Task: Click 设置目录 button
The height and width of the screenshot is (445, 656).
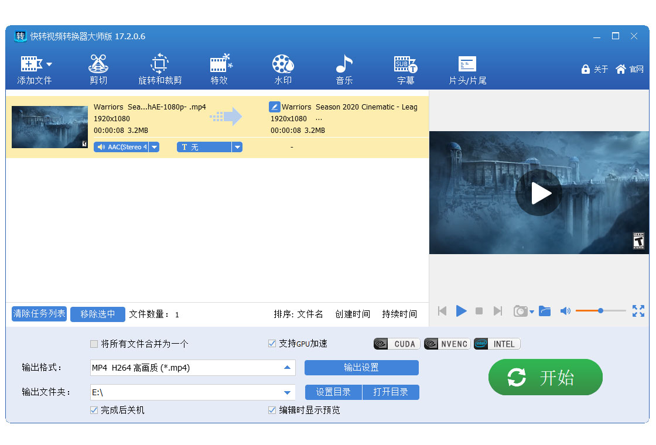Action: (x=333, y=392)
